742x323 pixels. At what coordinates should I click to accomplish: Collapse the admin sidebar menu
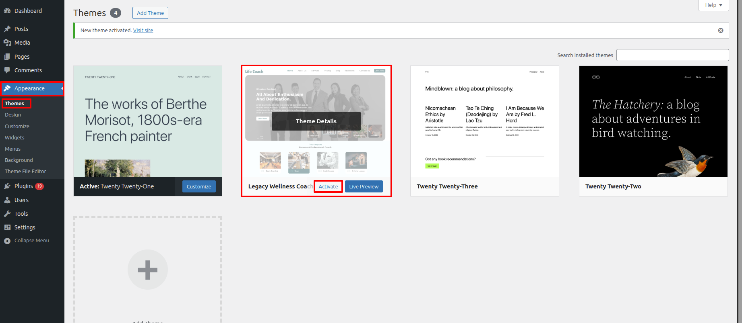27,241
